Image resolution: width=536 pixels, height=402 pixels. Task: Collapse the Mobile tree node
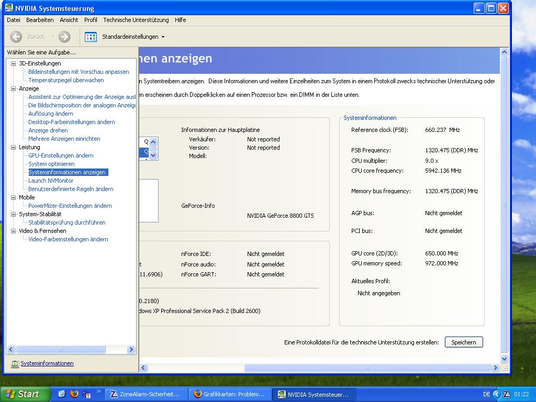point(13,197)
